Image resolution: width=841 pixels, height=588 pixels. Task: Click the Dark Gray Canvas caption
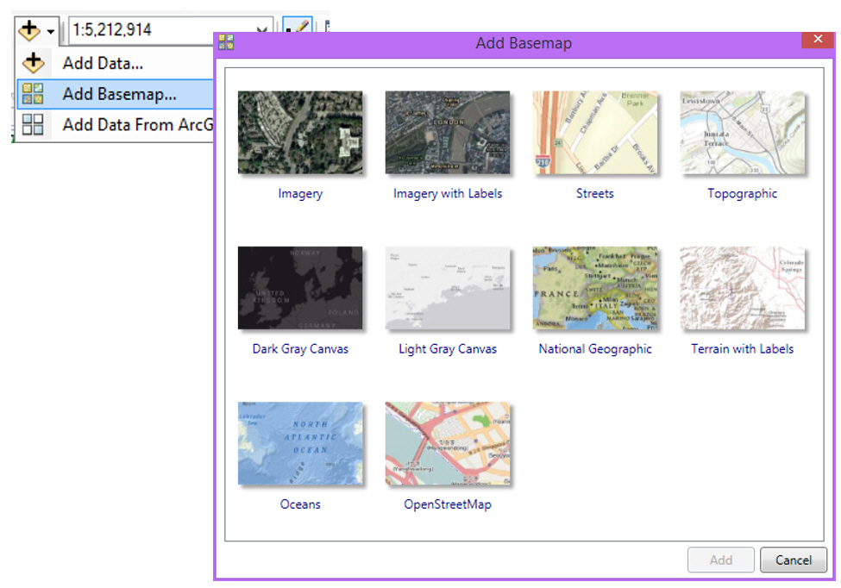pyautogui.click(x=300, y=349)
